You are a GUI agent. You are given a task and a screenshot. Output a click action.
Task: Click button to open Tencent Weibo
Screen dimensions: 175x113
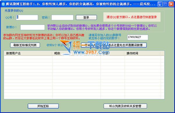pos(114,45)
